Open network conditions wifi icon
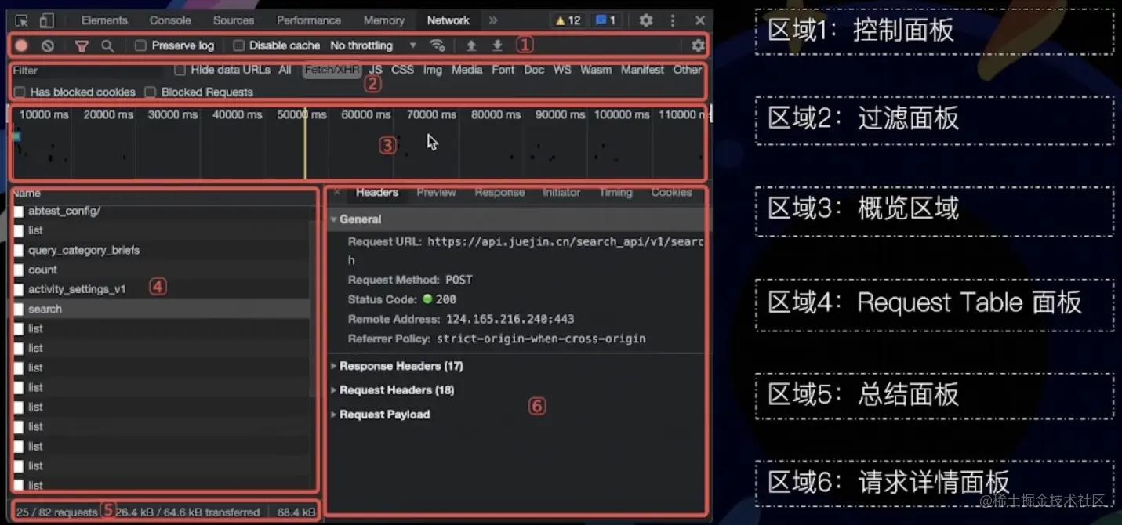Viewport: 1122px width, 525px height. [x=438, y=45]
